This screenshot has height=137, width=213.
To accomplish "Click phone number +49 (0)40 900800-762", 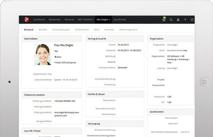I will tap(65, 101).
